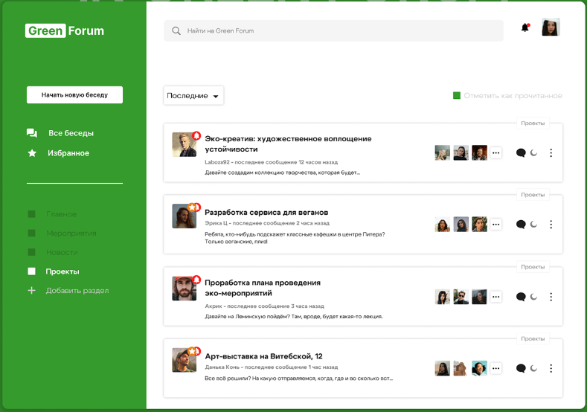Toggle moon icon on Разработка сервиса thread
This screenshot has height=412, width=587.
click(x=534, y=225)
